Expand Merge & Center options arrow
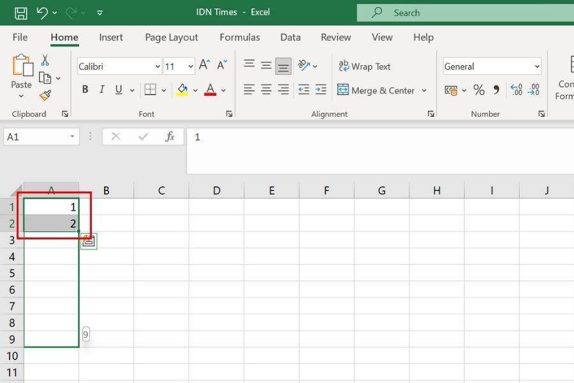 pos(424,90)
